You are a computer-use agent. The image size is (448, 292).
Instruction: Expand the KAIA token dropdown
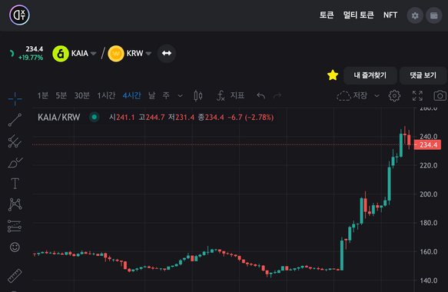tap(94, 54)
